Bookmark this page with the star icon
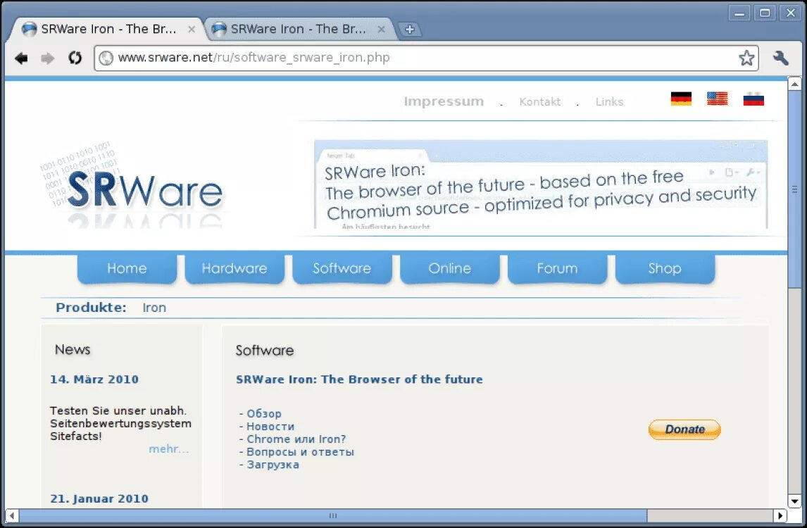 tap(746, 58)
